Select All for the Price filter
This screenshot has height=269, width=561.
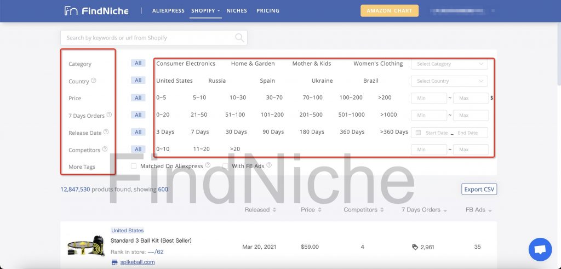pyautogui.click(x=138, y=98)
